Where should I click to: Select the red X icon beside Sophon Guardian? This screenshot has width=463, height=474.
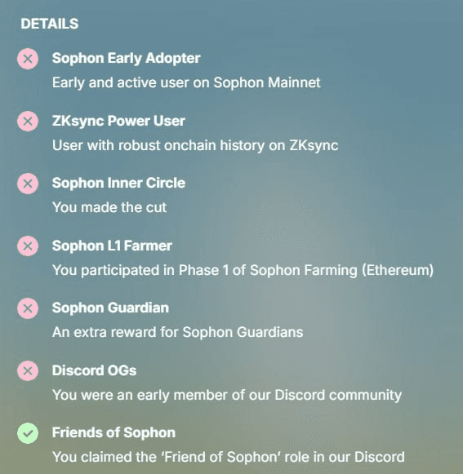pyautogui.click(x=28, y=308)
